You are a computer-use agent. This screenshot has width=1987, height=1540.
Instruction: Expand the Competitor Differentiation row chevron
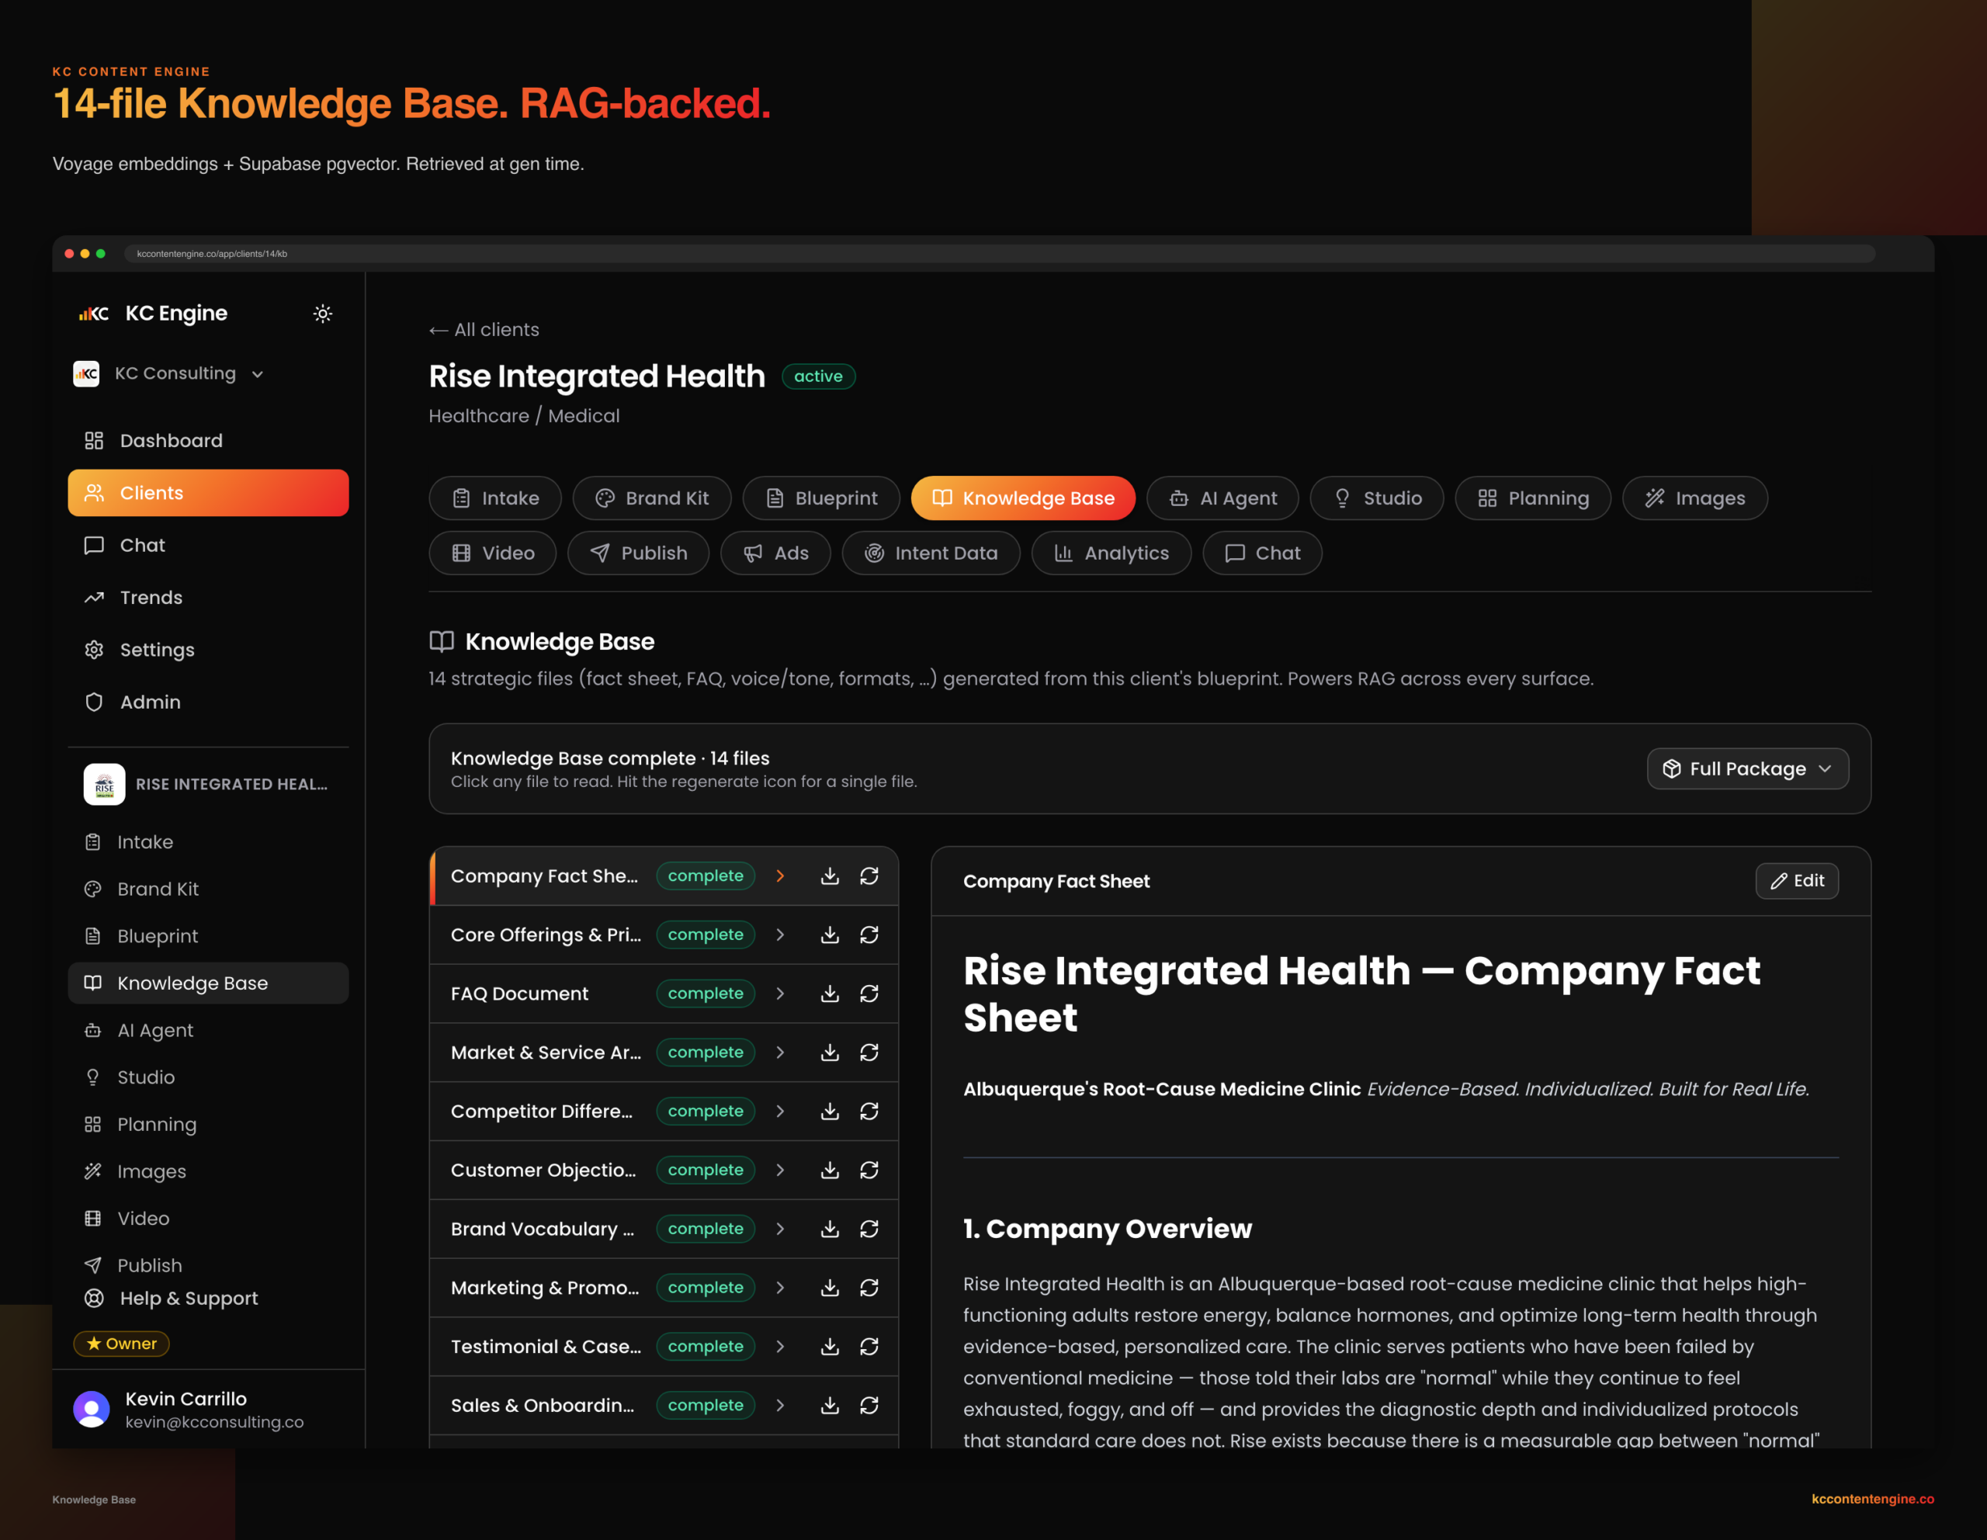780,1112
